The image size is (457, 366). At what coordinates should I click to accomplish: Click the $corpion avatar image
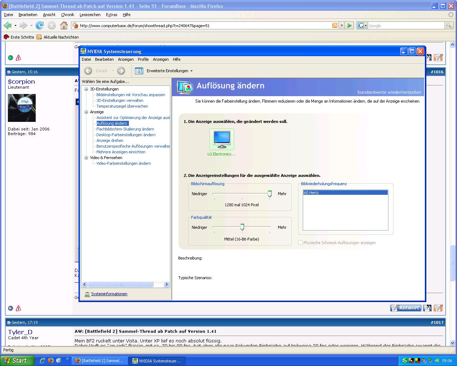22,108
